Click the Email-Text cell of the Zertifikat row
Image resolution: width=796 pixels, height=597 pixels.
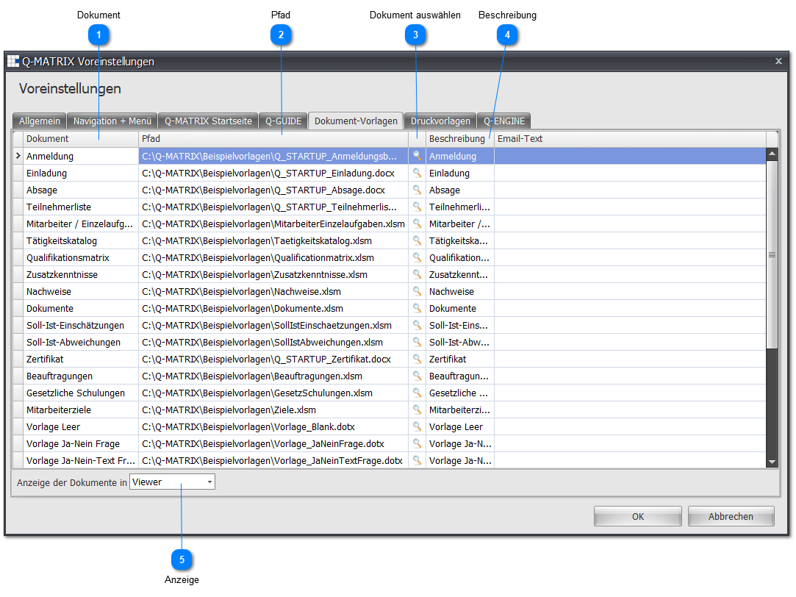pos(630,359)
